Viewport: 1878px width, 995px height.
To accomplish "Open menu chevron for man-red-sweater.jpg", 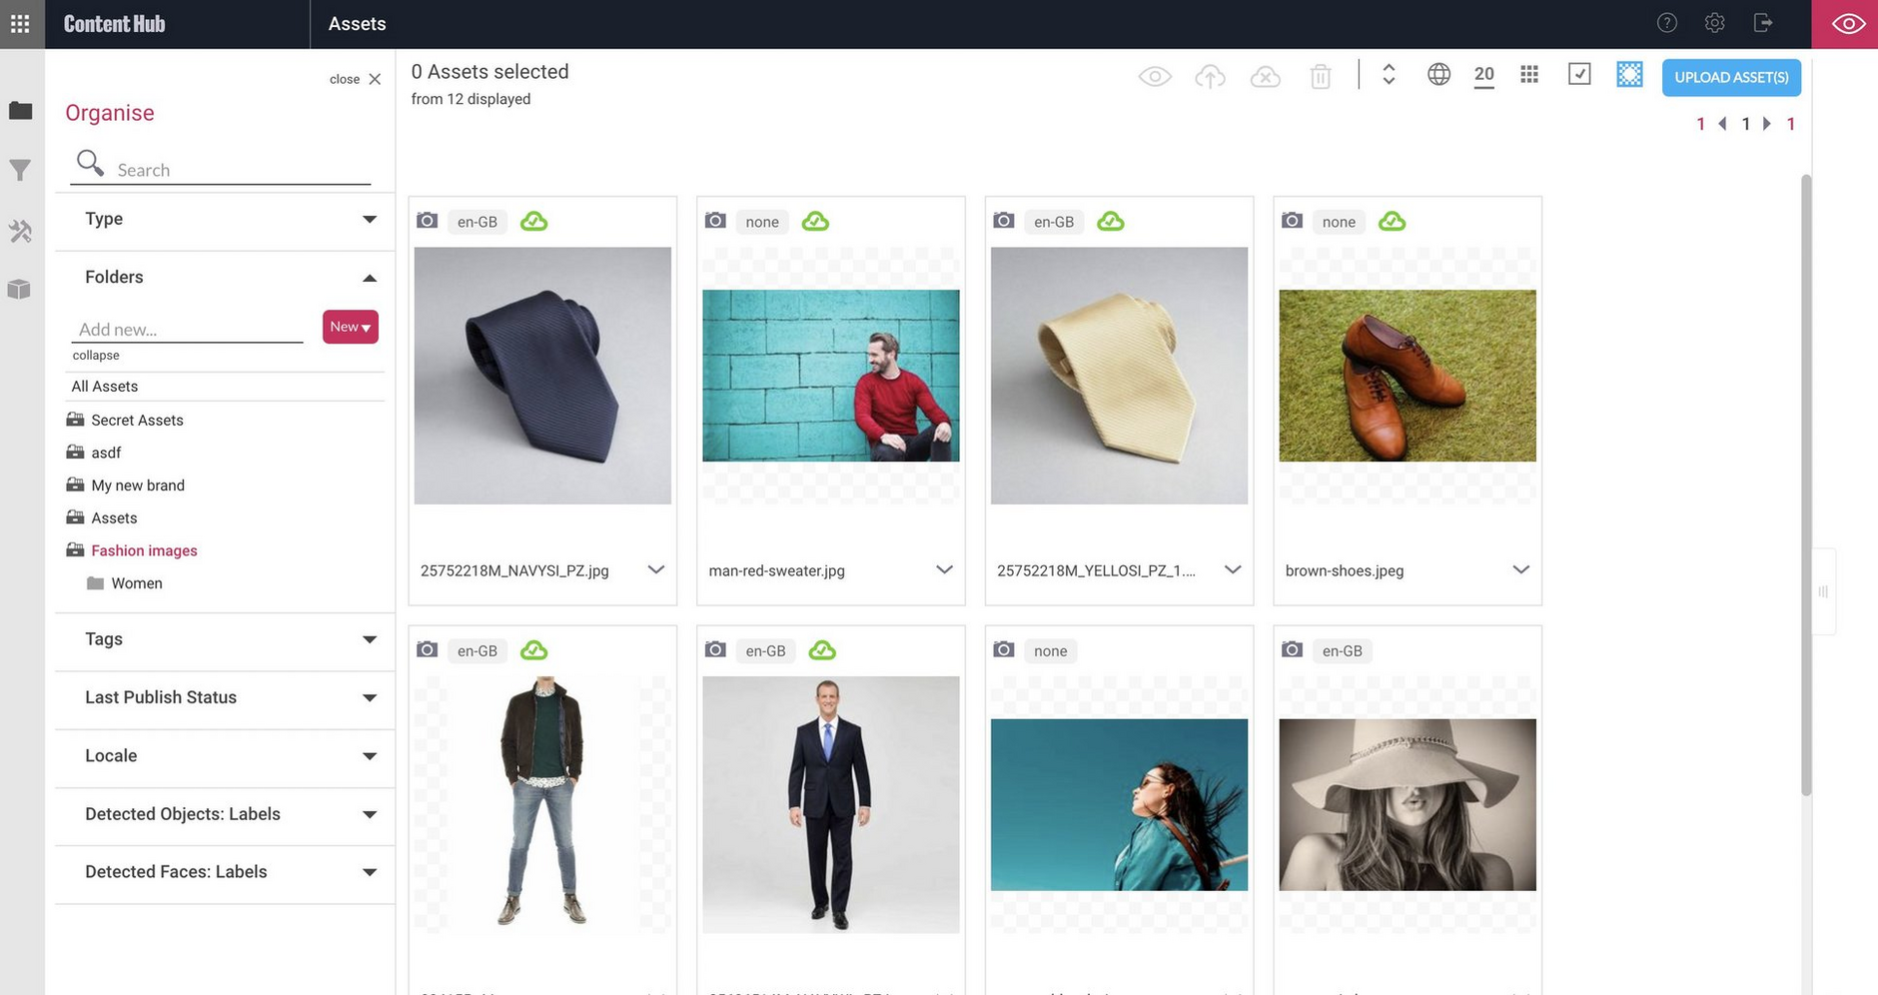I will coord(944,569).
